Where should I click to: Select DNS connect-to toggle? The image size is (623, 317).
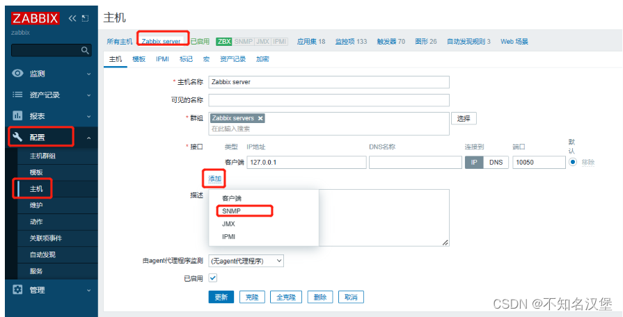point(496,162)
